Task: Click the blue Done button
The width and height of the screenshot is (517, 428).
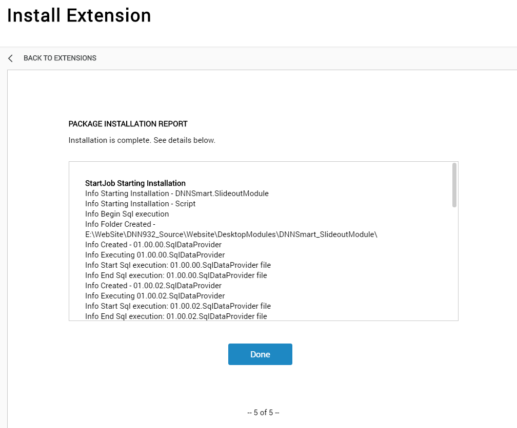Action: pyautogui.click(x=260, y=354)
